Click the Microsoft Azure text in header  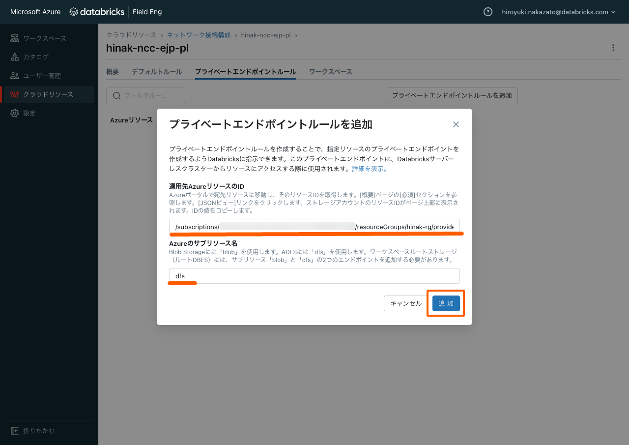point(35,12)
